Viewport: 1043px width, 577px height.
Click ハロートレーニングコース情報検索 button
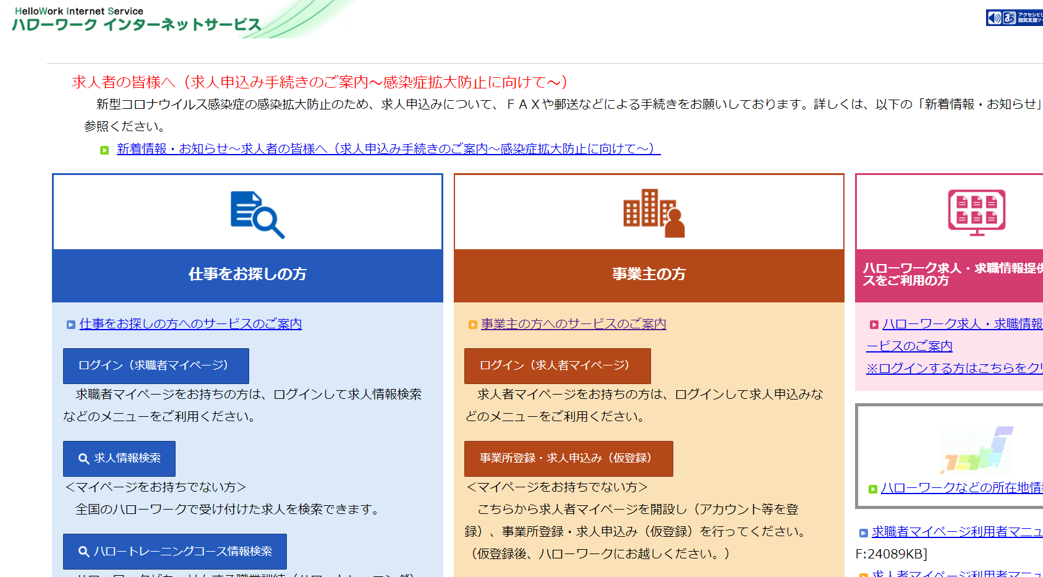pos(175,551)
